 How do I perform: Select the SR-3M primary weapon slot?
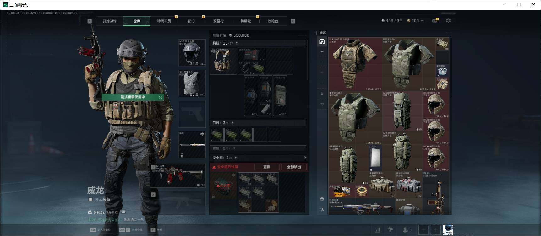coord(178,176)
